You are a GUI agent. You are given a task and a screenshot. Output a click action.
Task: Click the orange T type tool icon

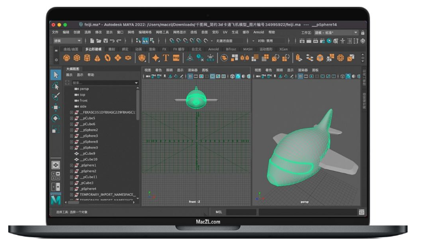pos(166,58)
